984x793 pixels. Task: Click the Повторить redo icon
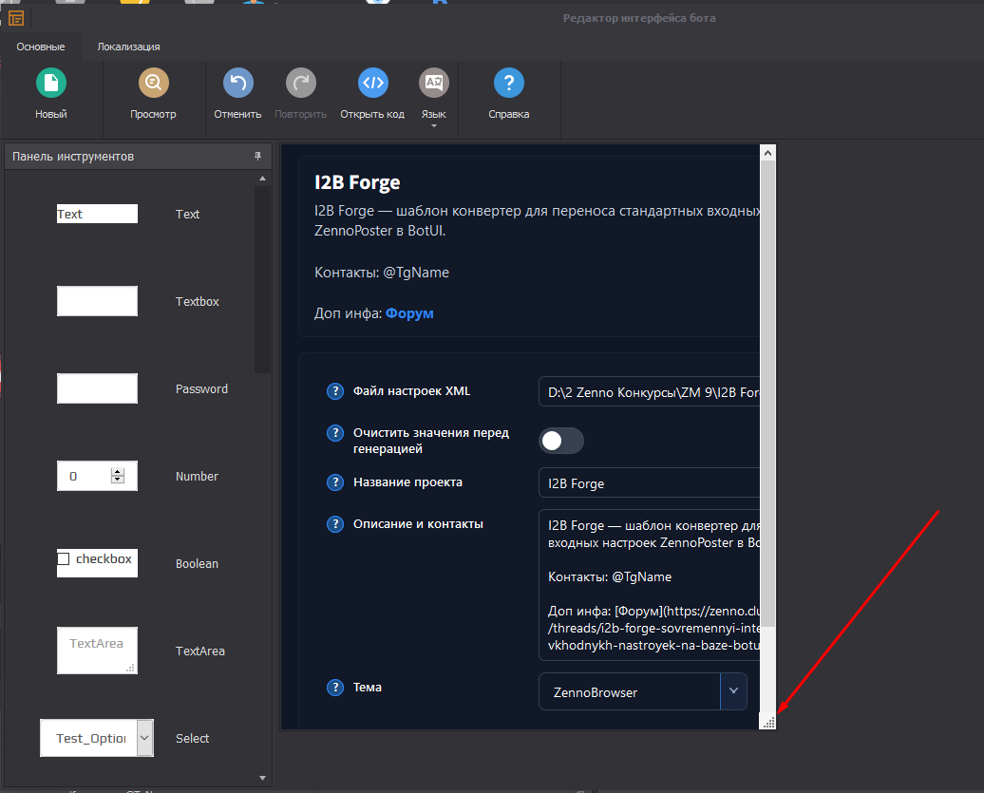300,83
